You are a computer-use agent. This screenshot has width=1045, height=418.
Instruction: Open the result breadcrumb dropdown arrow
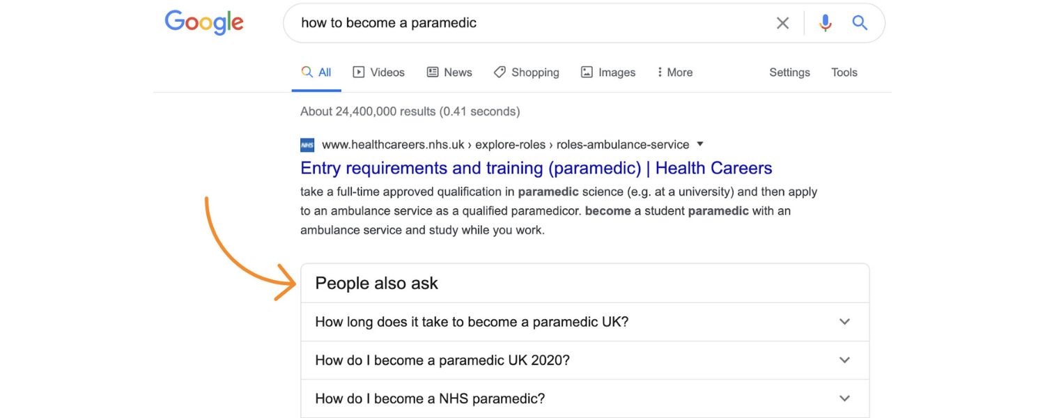coord(699,144)
